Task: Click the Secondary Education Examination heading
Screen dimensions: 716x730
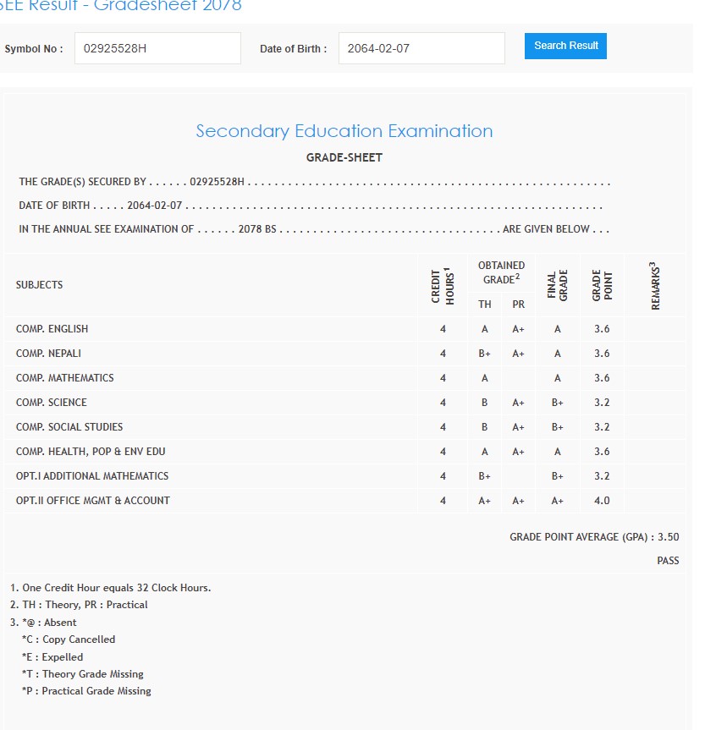Action: pyautogui.click(x=344, y=131)
